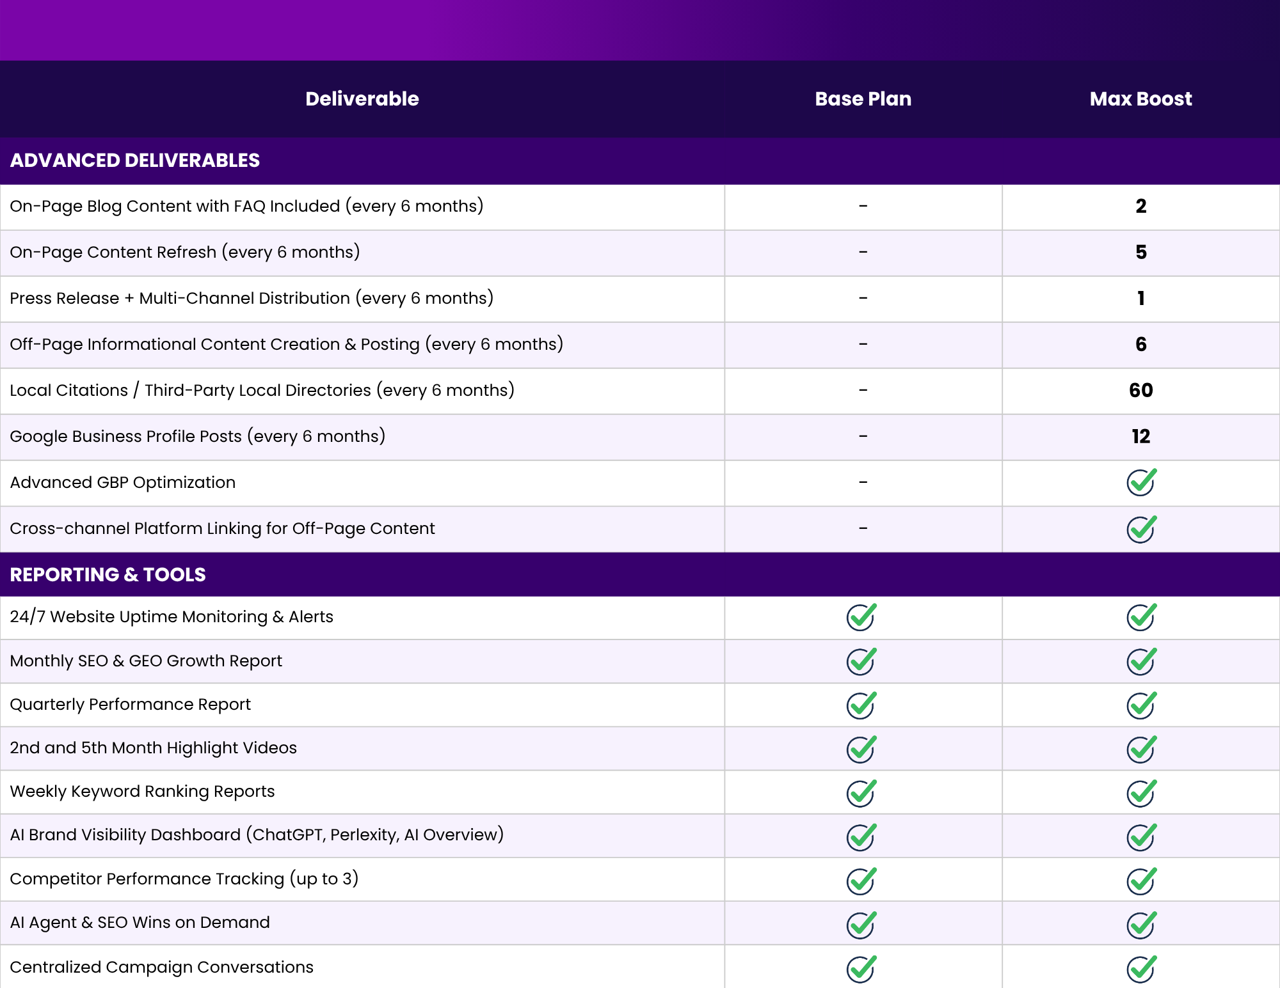Click Base Plan checkmark for AI Agent row
This screenshot has height=988, width=1280.
pos(861,924)
